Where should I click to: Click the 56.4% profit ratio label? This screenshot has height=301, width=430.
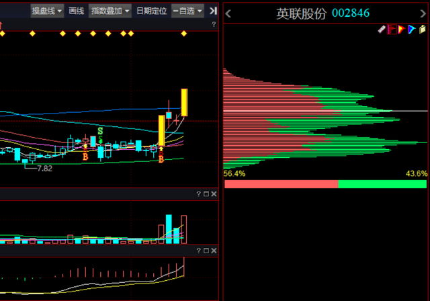pos(234,174)
